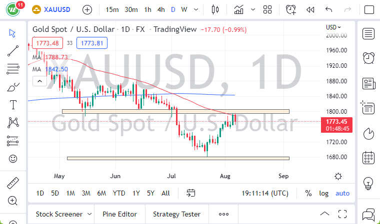Select the Trend Line drawing tool
This screenshot has height=224, width=380.
(13, 49)
